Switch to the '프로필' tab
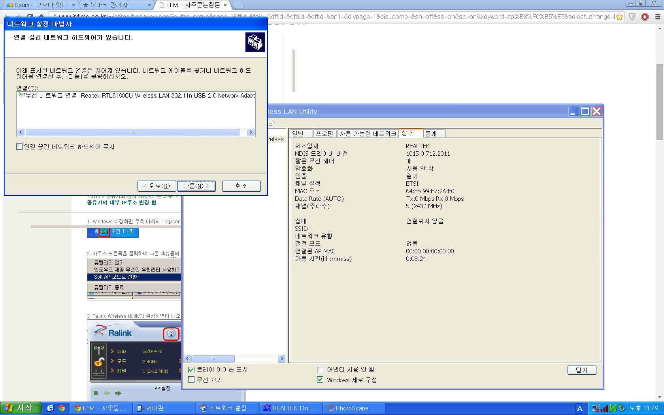This screenshot has height=415, width=664. tap(324, 134)
